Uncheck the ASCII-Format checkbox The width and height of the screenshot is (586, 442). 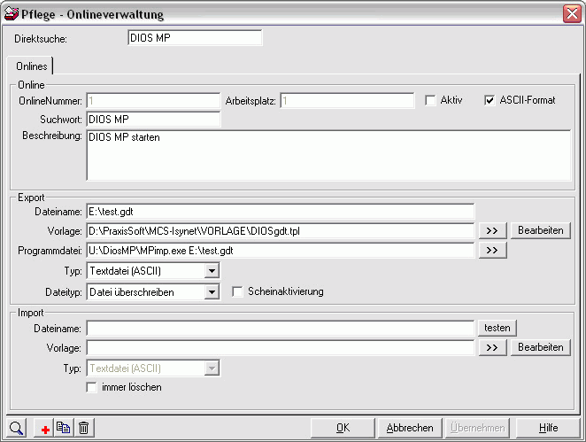click(x=490, y=101)
